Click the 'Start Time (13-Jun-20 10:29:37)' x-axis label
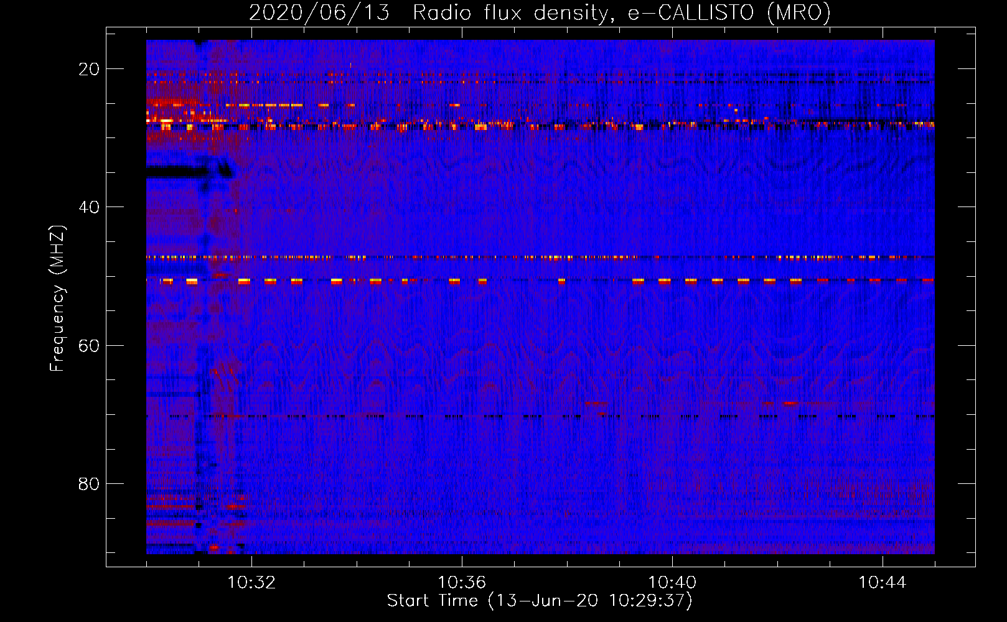 click(540, 601)
